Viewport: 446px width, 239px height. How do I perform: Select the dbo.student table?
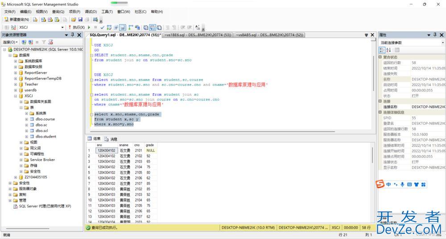[46, 136]
